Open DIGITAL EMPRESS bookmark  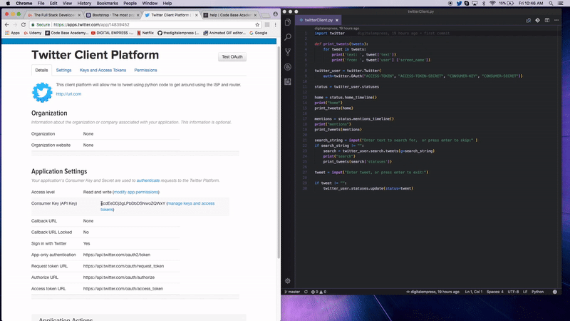coord(112,33)
